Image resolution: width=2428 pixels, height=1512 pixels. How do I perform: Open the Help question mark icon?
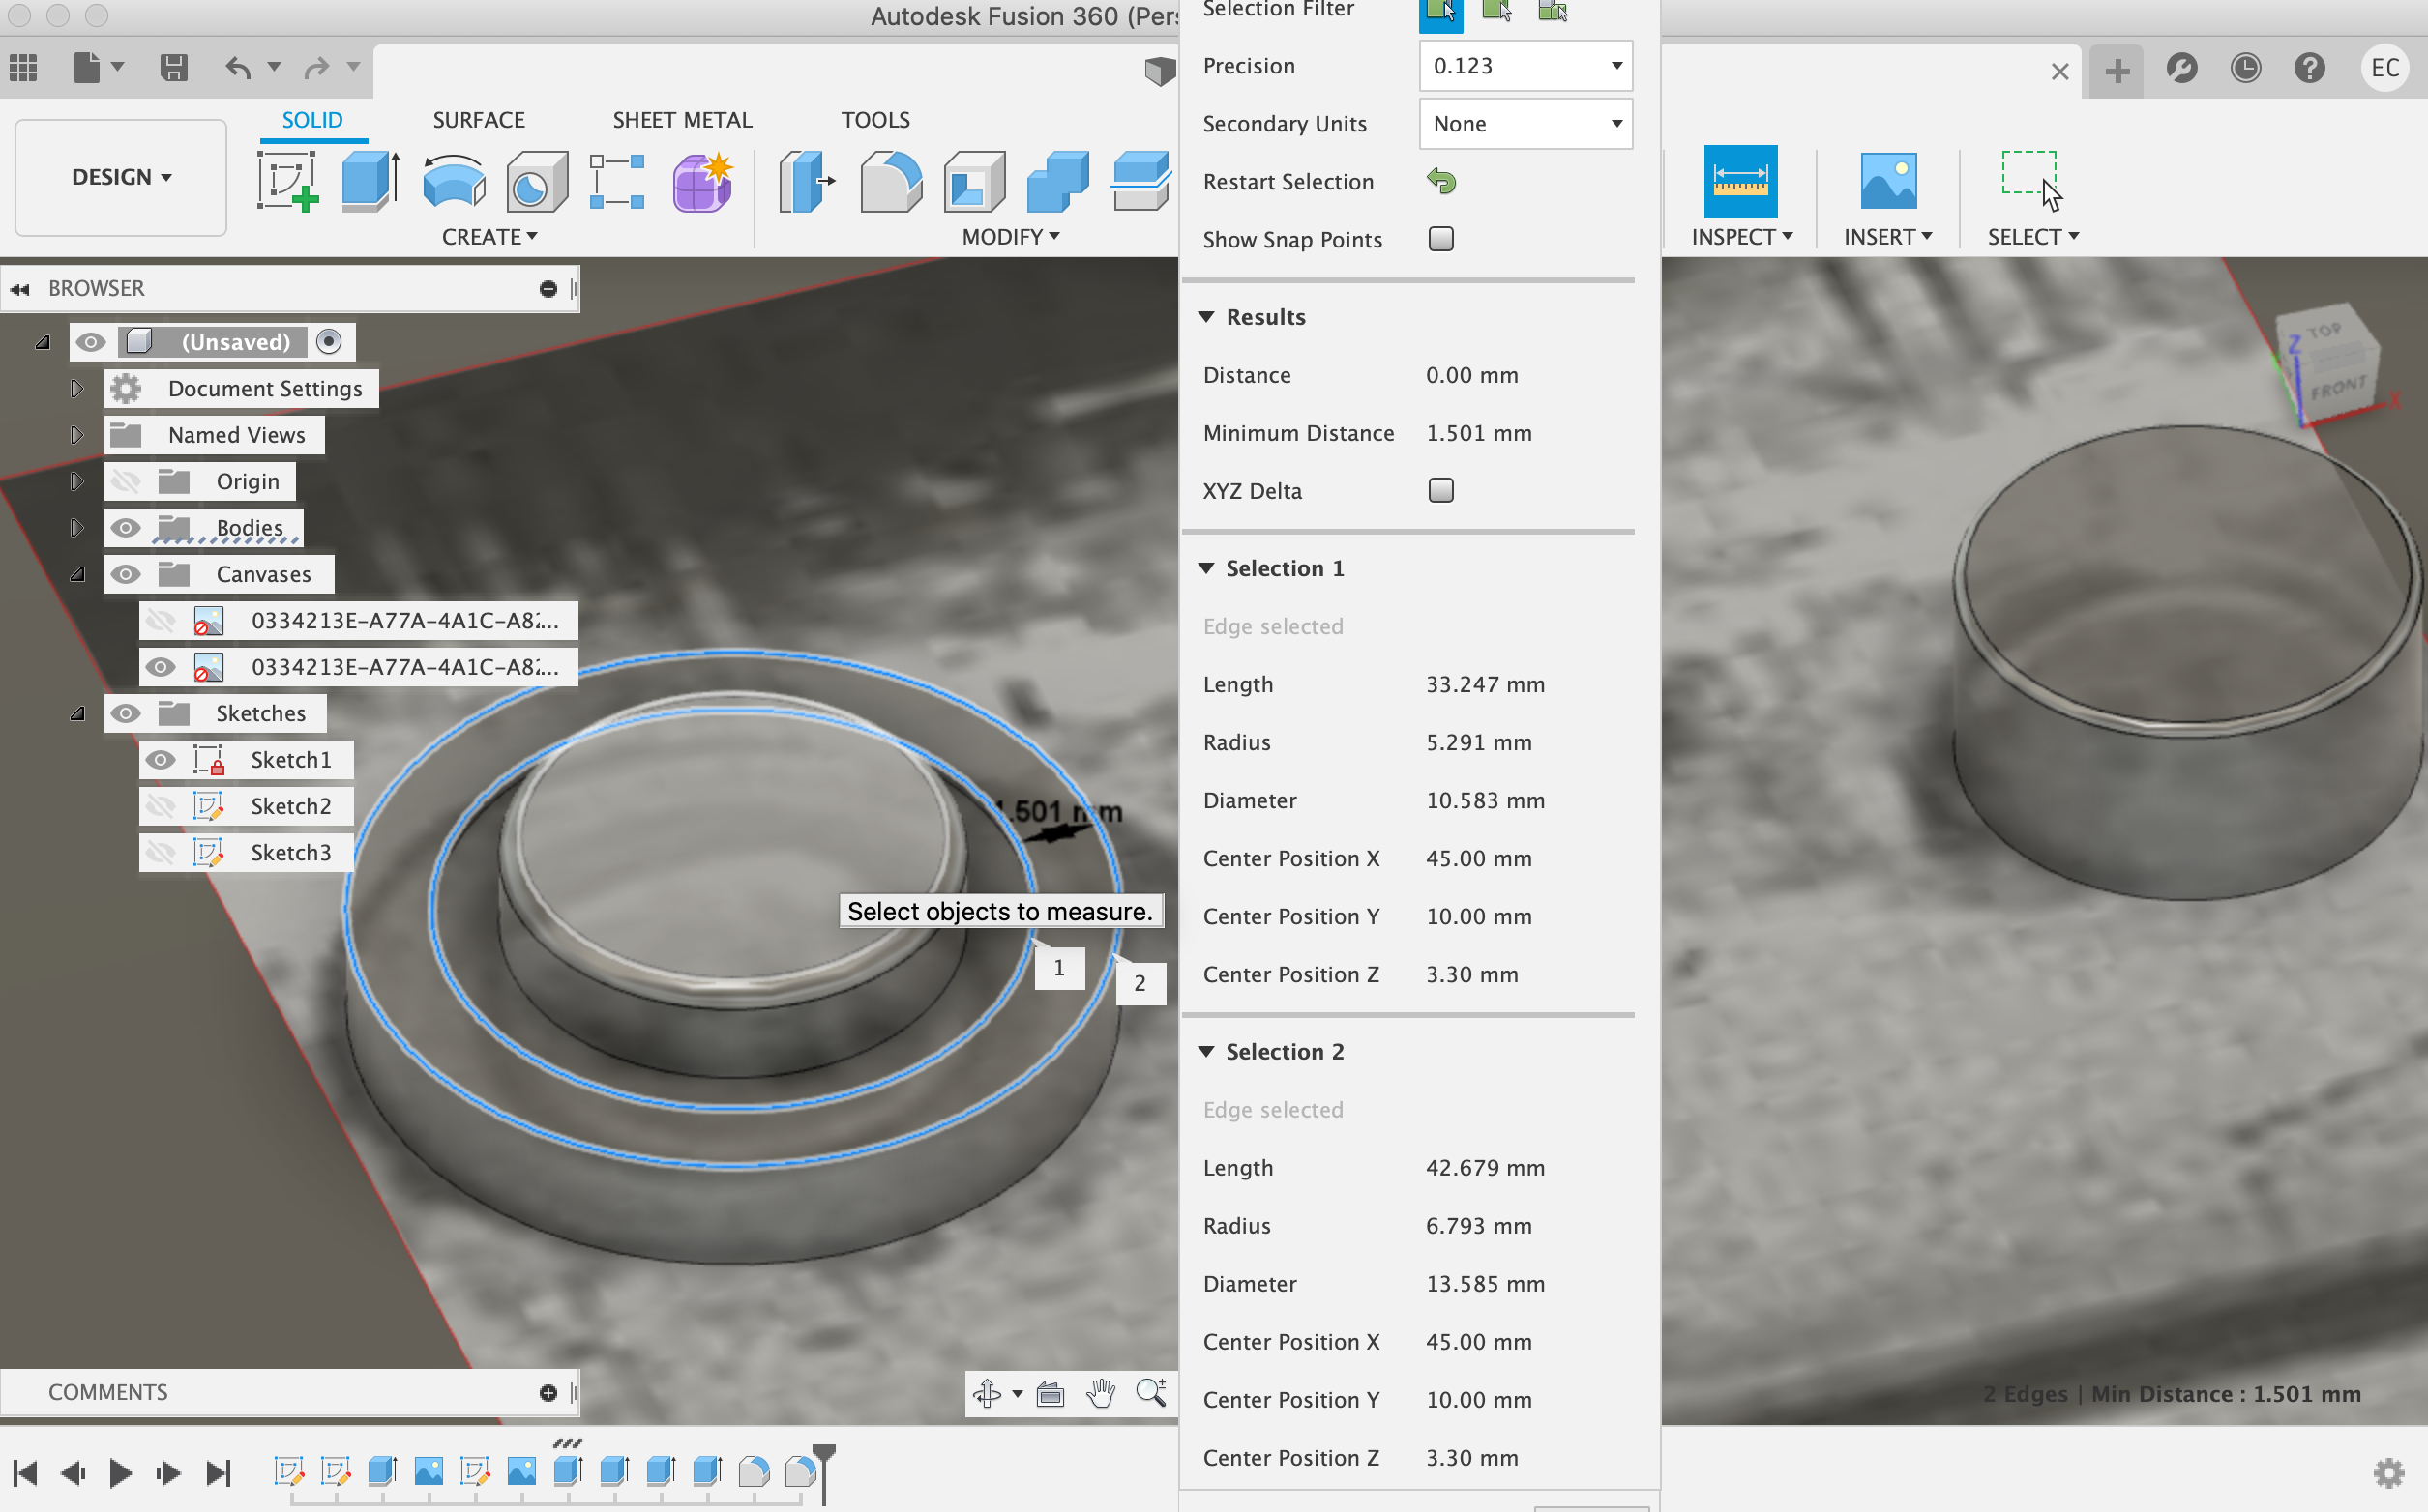click(2309, 68)
